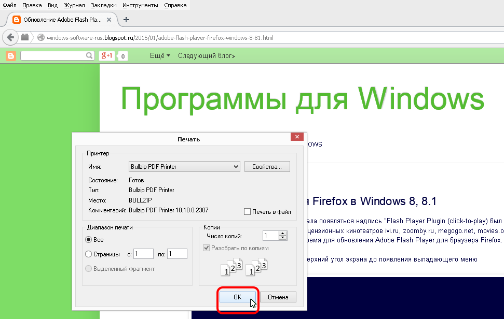Select the Страницы radio button
The width and height of the screenshot is (504, 319).
coord(88,254)
